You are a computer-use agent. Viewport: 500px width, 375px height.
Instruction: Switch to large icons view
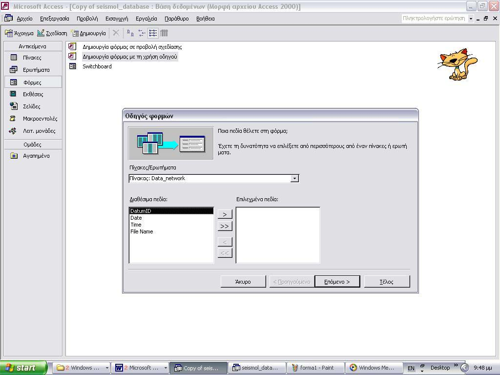(x=130, y=33)
